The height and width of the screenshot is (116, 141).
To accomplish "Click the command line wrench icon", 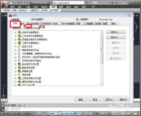I will click(x=3, y=110).
